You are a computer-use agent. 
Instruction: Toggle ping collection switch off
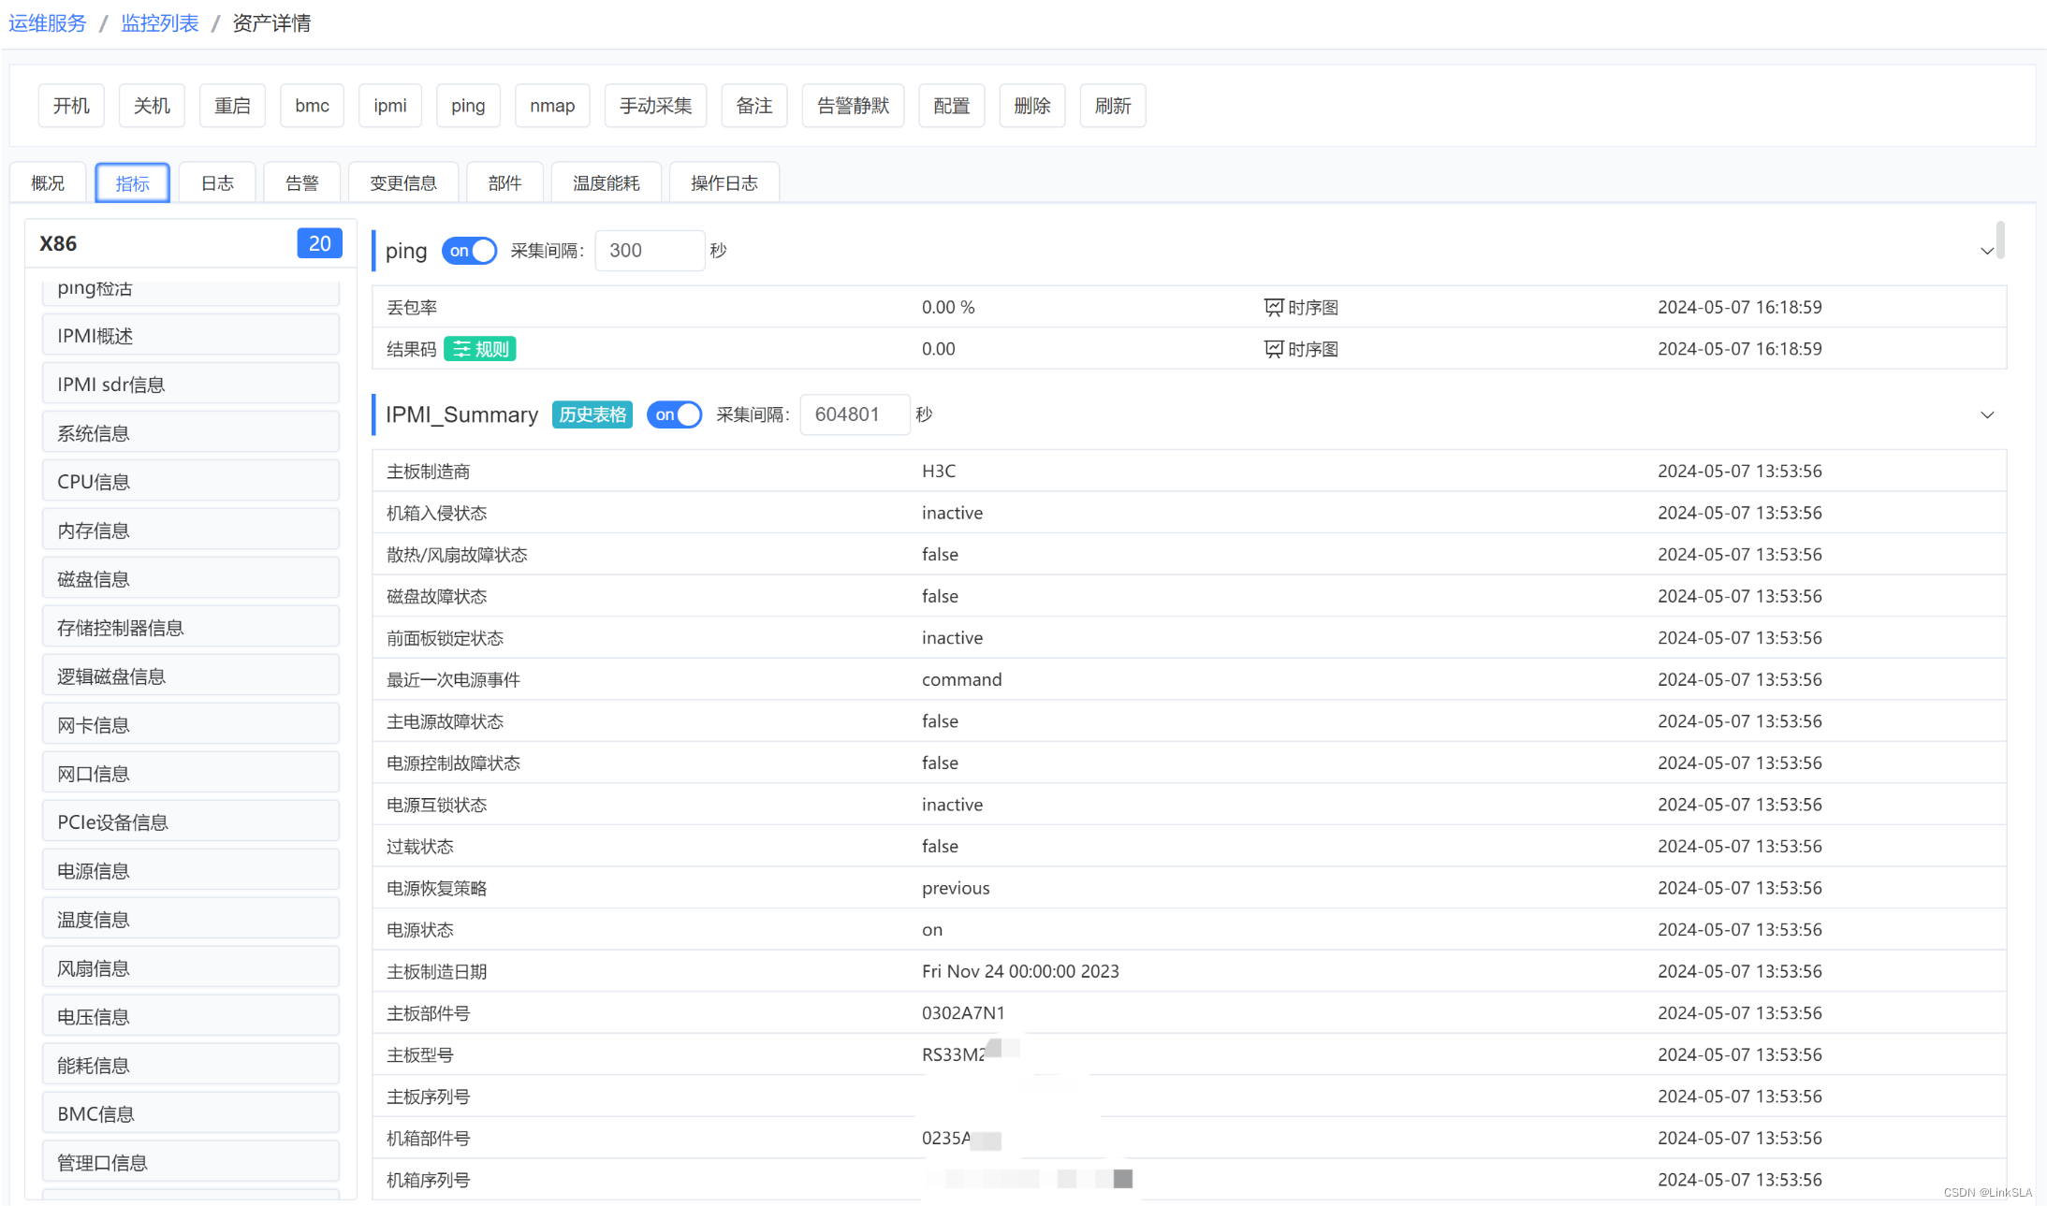469,251
